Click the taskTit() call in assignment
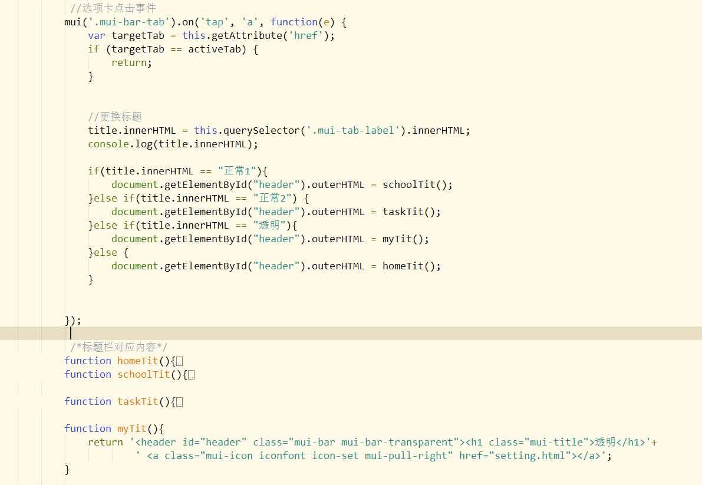The height and width of the screenshot is (485, 702). coord(408,212)
